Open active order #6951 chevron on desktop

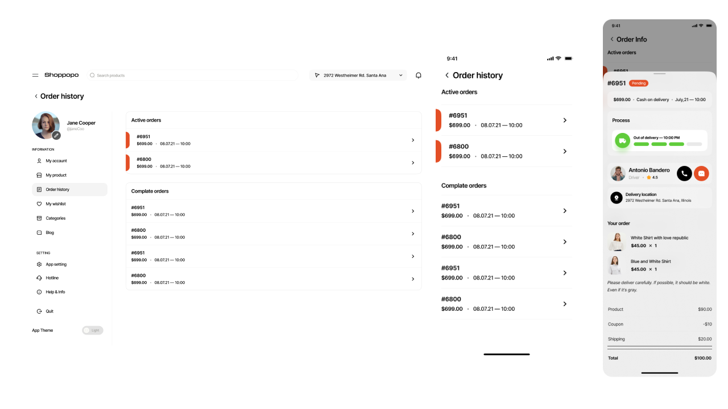pyautogui.click(x=413, y=140)
